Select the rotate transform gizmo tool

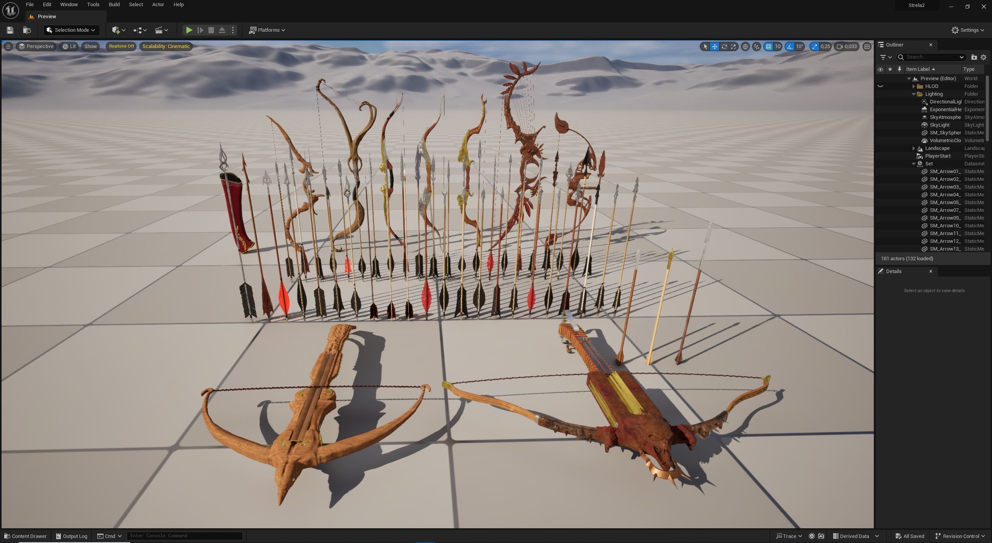pos(724,46)
